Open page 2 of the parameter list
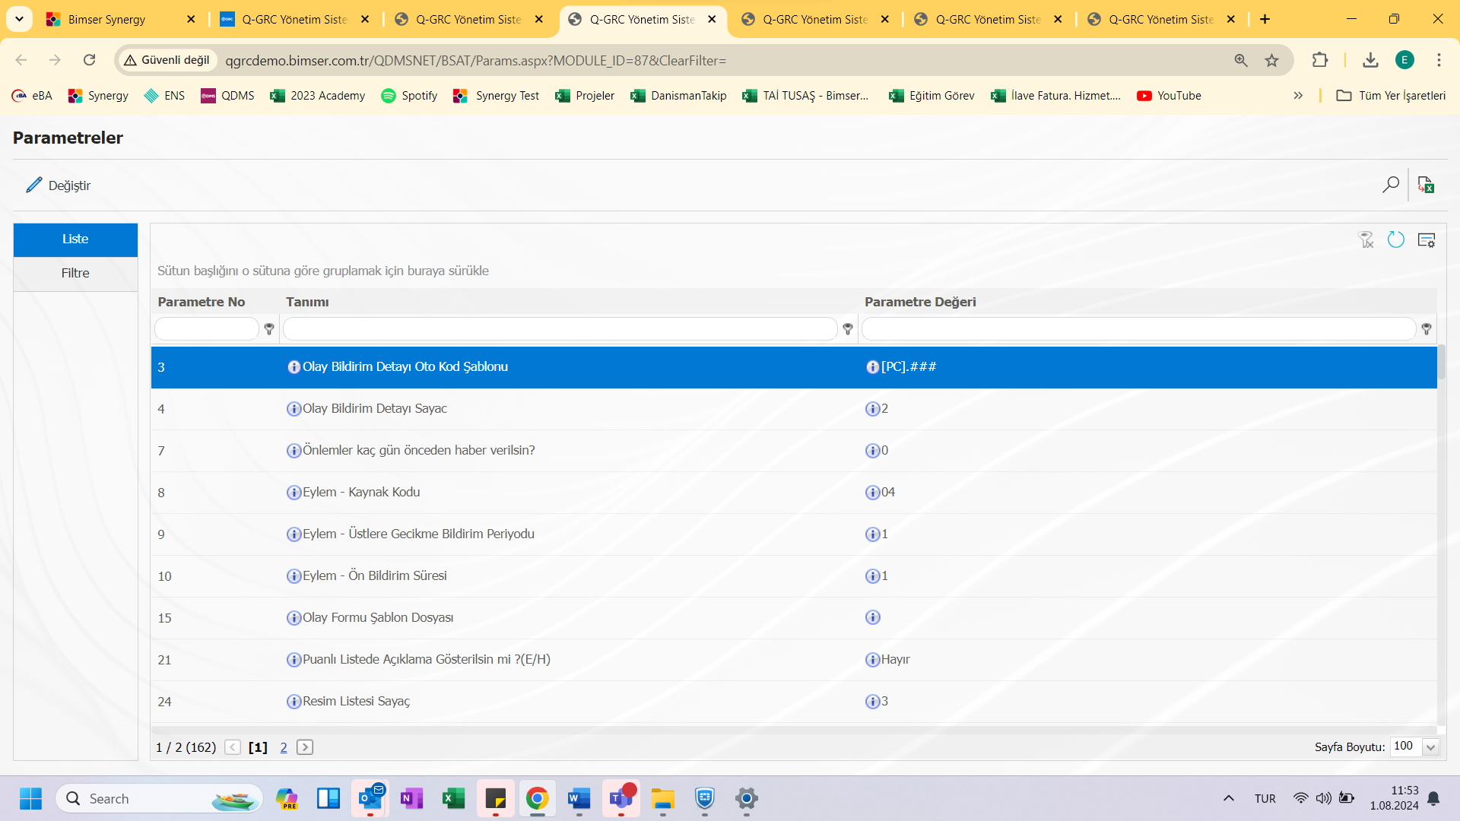 tap(284, 746)
